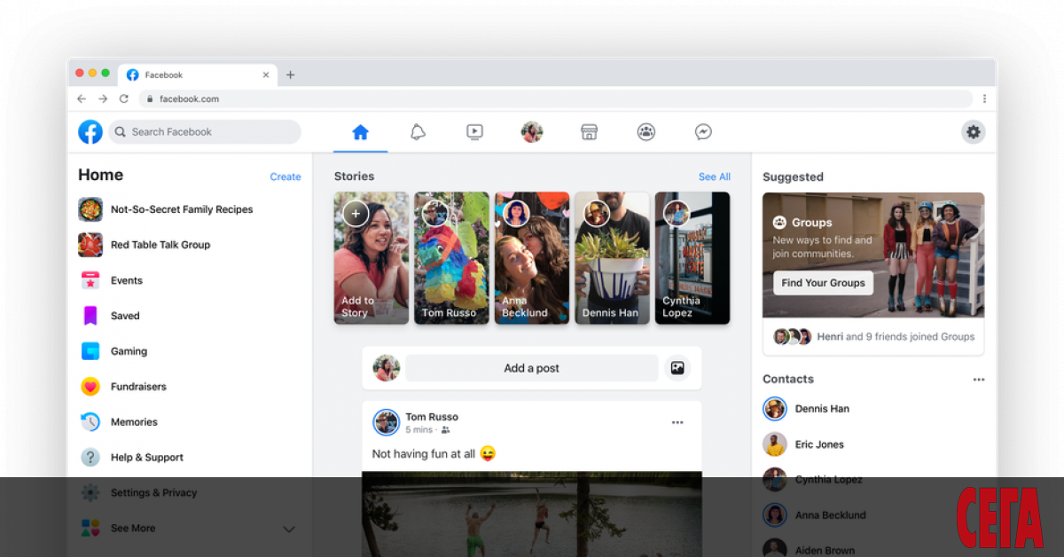
Task: Open the Messenger icon in top navigation
Action: point(703,132)
